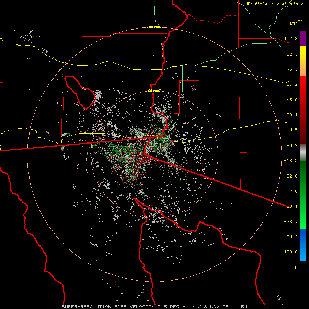Click the red segment of velocity color bar

(303, 110)
